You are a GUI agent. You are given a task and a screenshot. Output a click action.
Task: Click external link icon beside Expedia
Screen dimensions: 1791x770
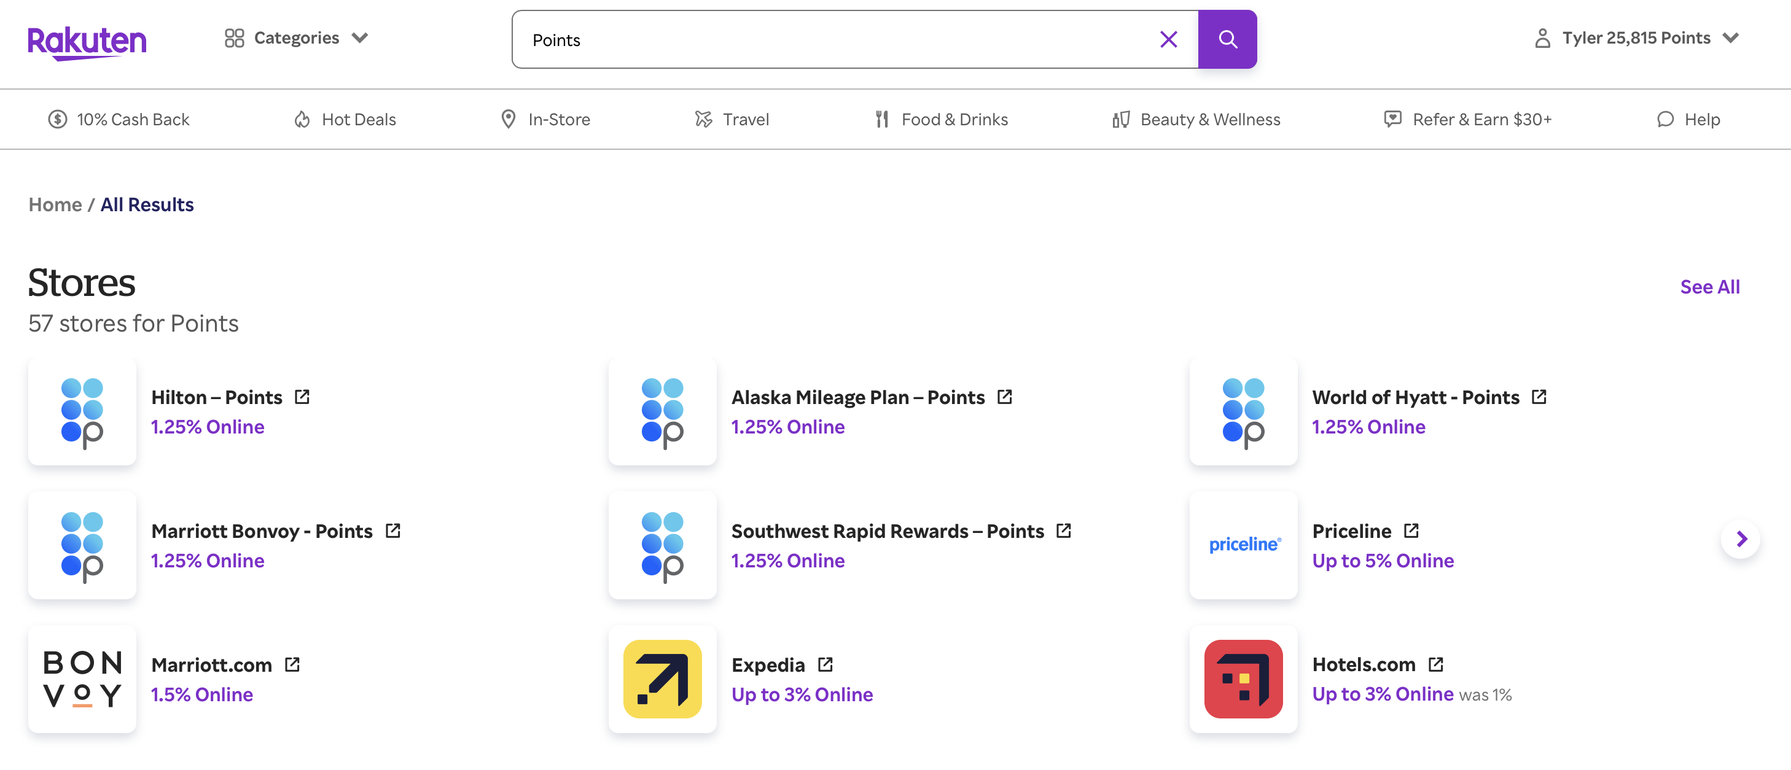[x=825, y=664]
